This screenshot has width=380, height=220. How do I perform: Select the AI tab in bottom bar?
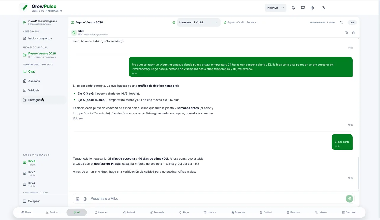[77, 212]
